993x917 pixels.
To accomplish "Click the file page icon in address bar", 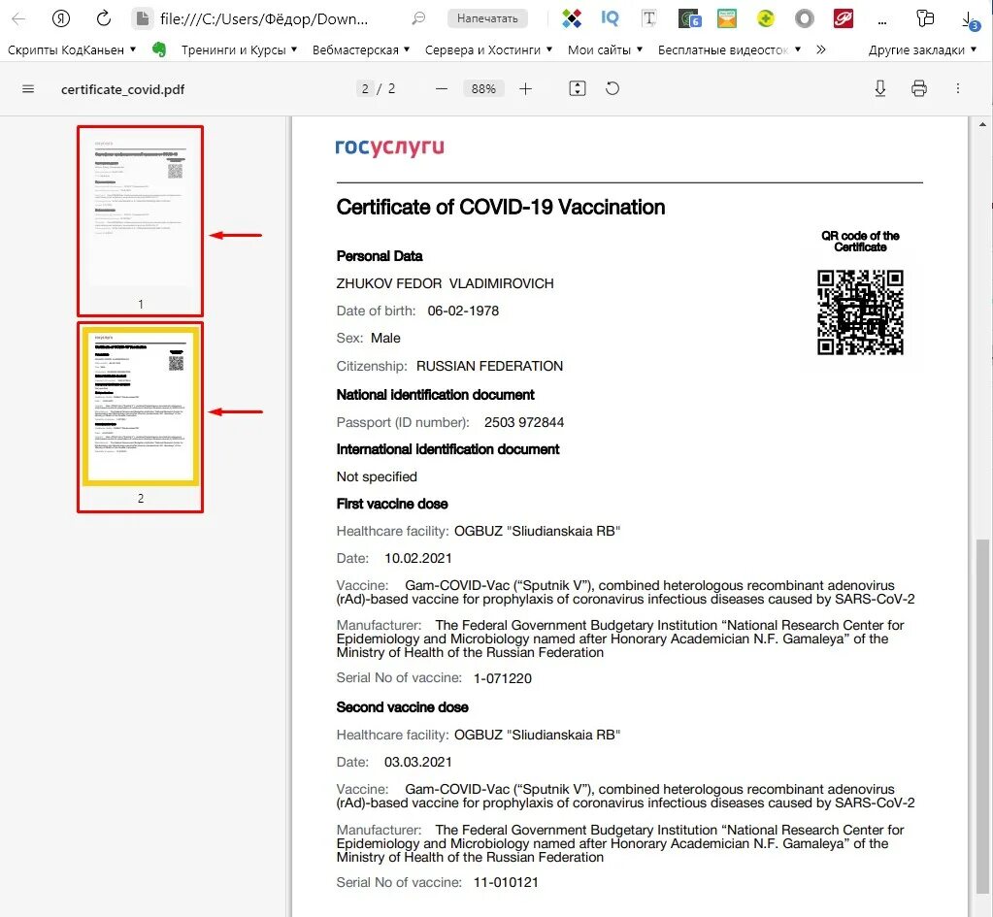I will click(143, 19).
